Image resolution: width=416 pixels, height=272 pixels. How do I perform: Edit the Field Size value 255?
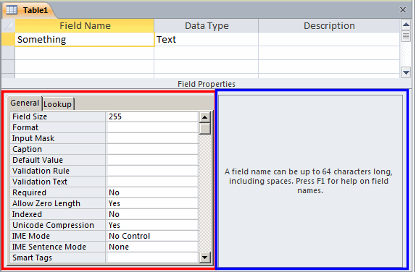[x=152, y=116]
